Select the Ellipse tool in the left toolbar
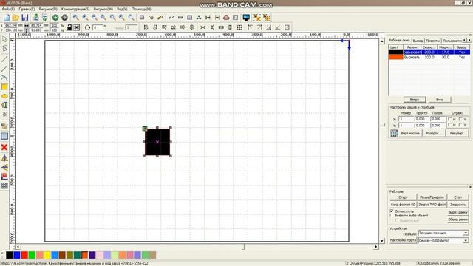The width and height of the screenshot is (473, 266). [4, 96]
